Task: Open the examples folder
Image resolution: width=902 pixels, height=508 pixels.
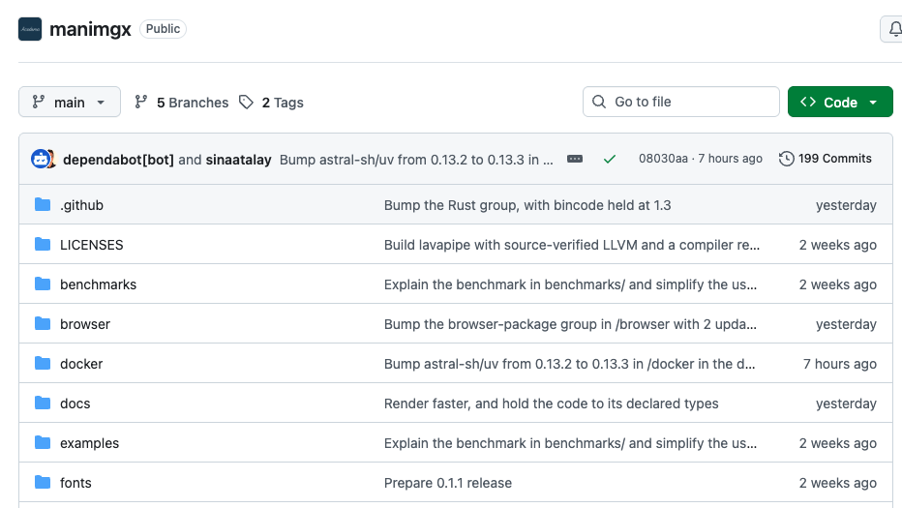Action: (90, 443)
